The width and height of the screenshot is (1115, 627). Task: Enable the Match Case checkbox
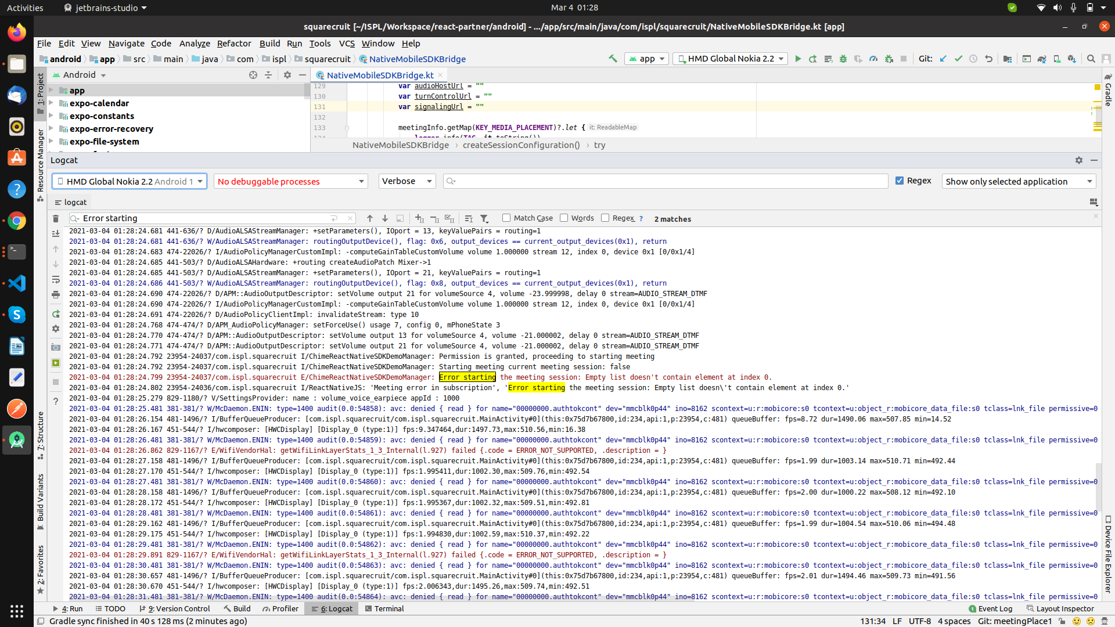(506, 218)
